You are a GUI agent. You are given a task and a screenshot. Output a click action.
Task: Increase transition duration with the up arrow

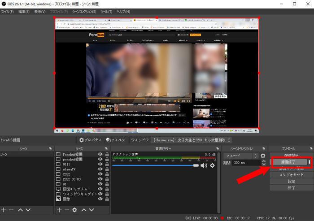264,161
